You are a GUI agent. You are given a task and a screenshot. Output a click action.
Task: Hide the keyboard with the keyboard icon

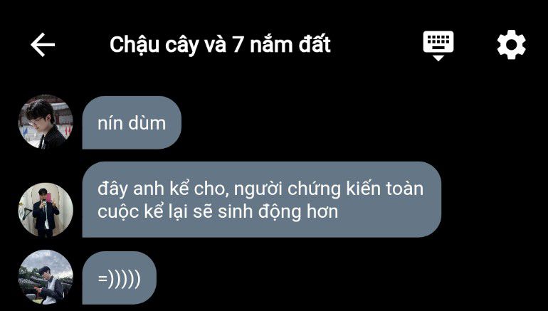click(438, 46)
